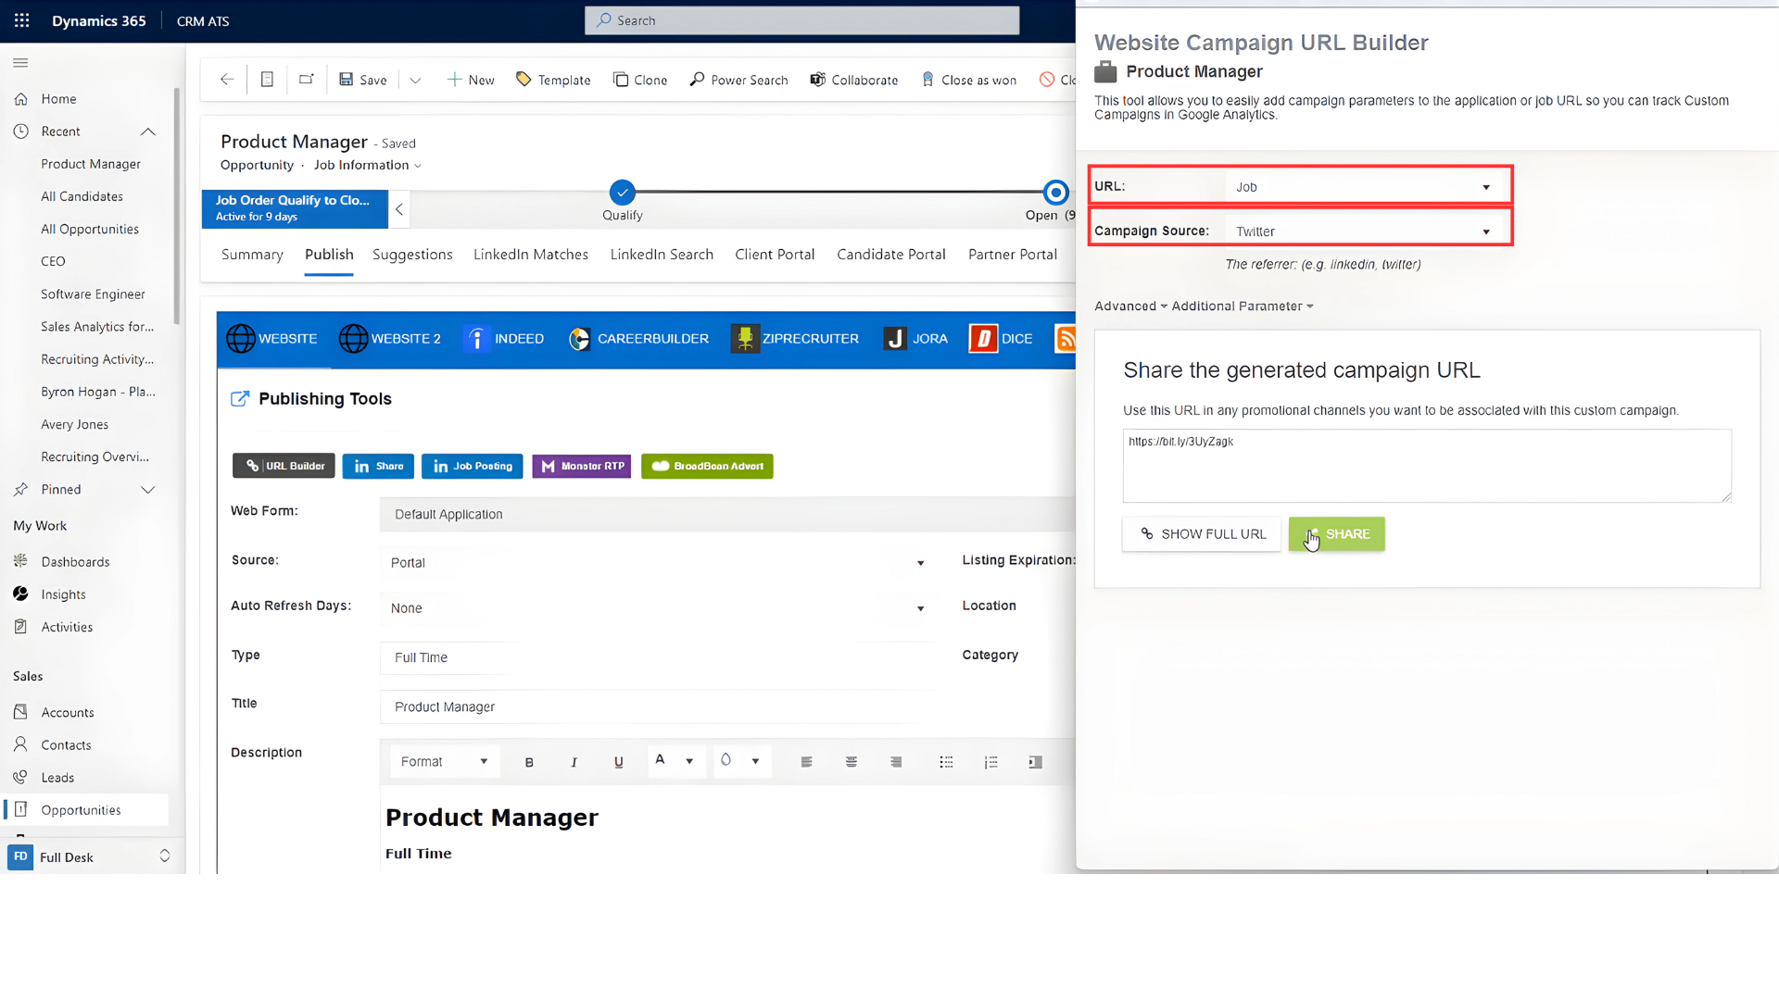Select the WEBSITE 2 publishing channel
The image size is (1779, 1000).
(389, 339)
